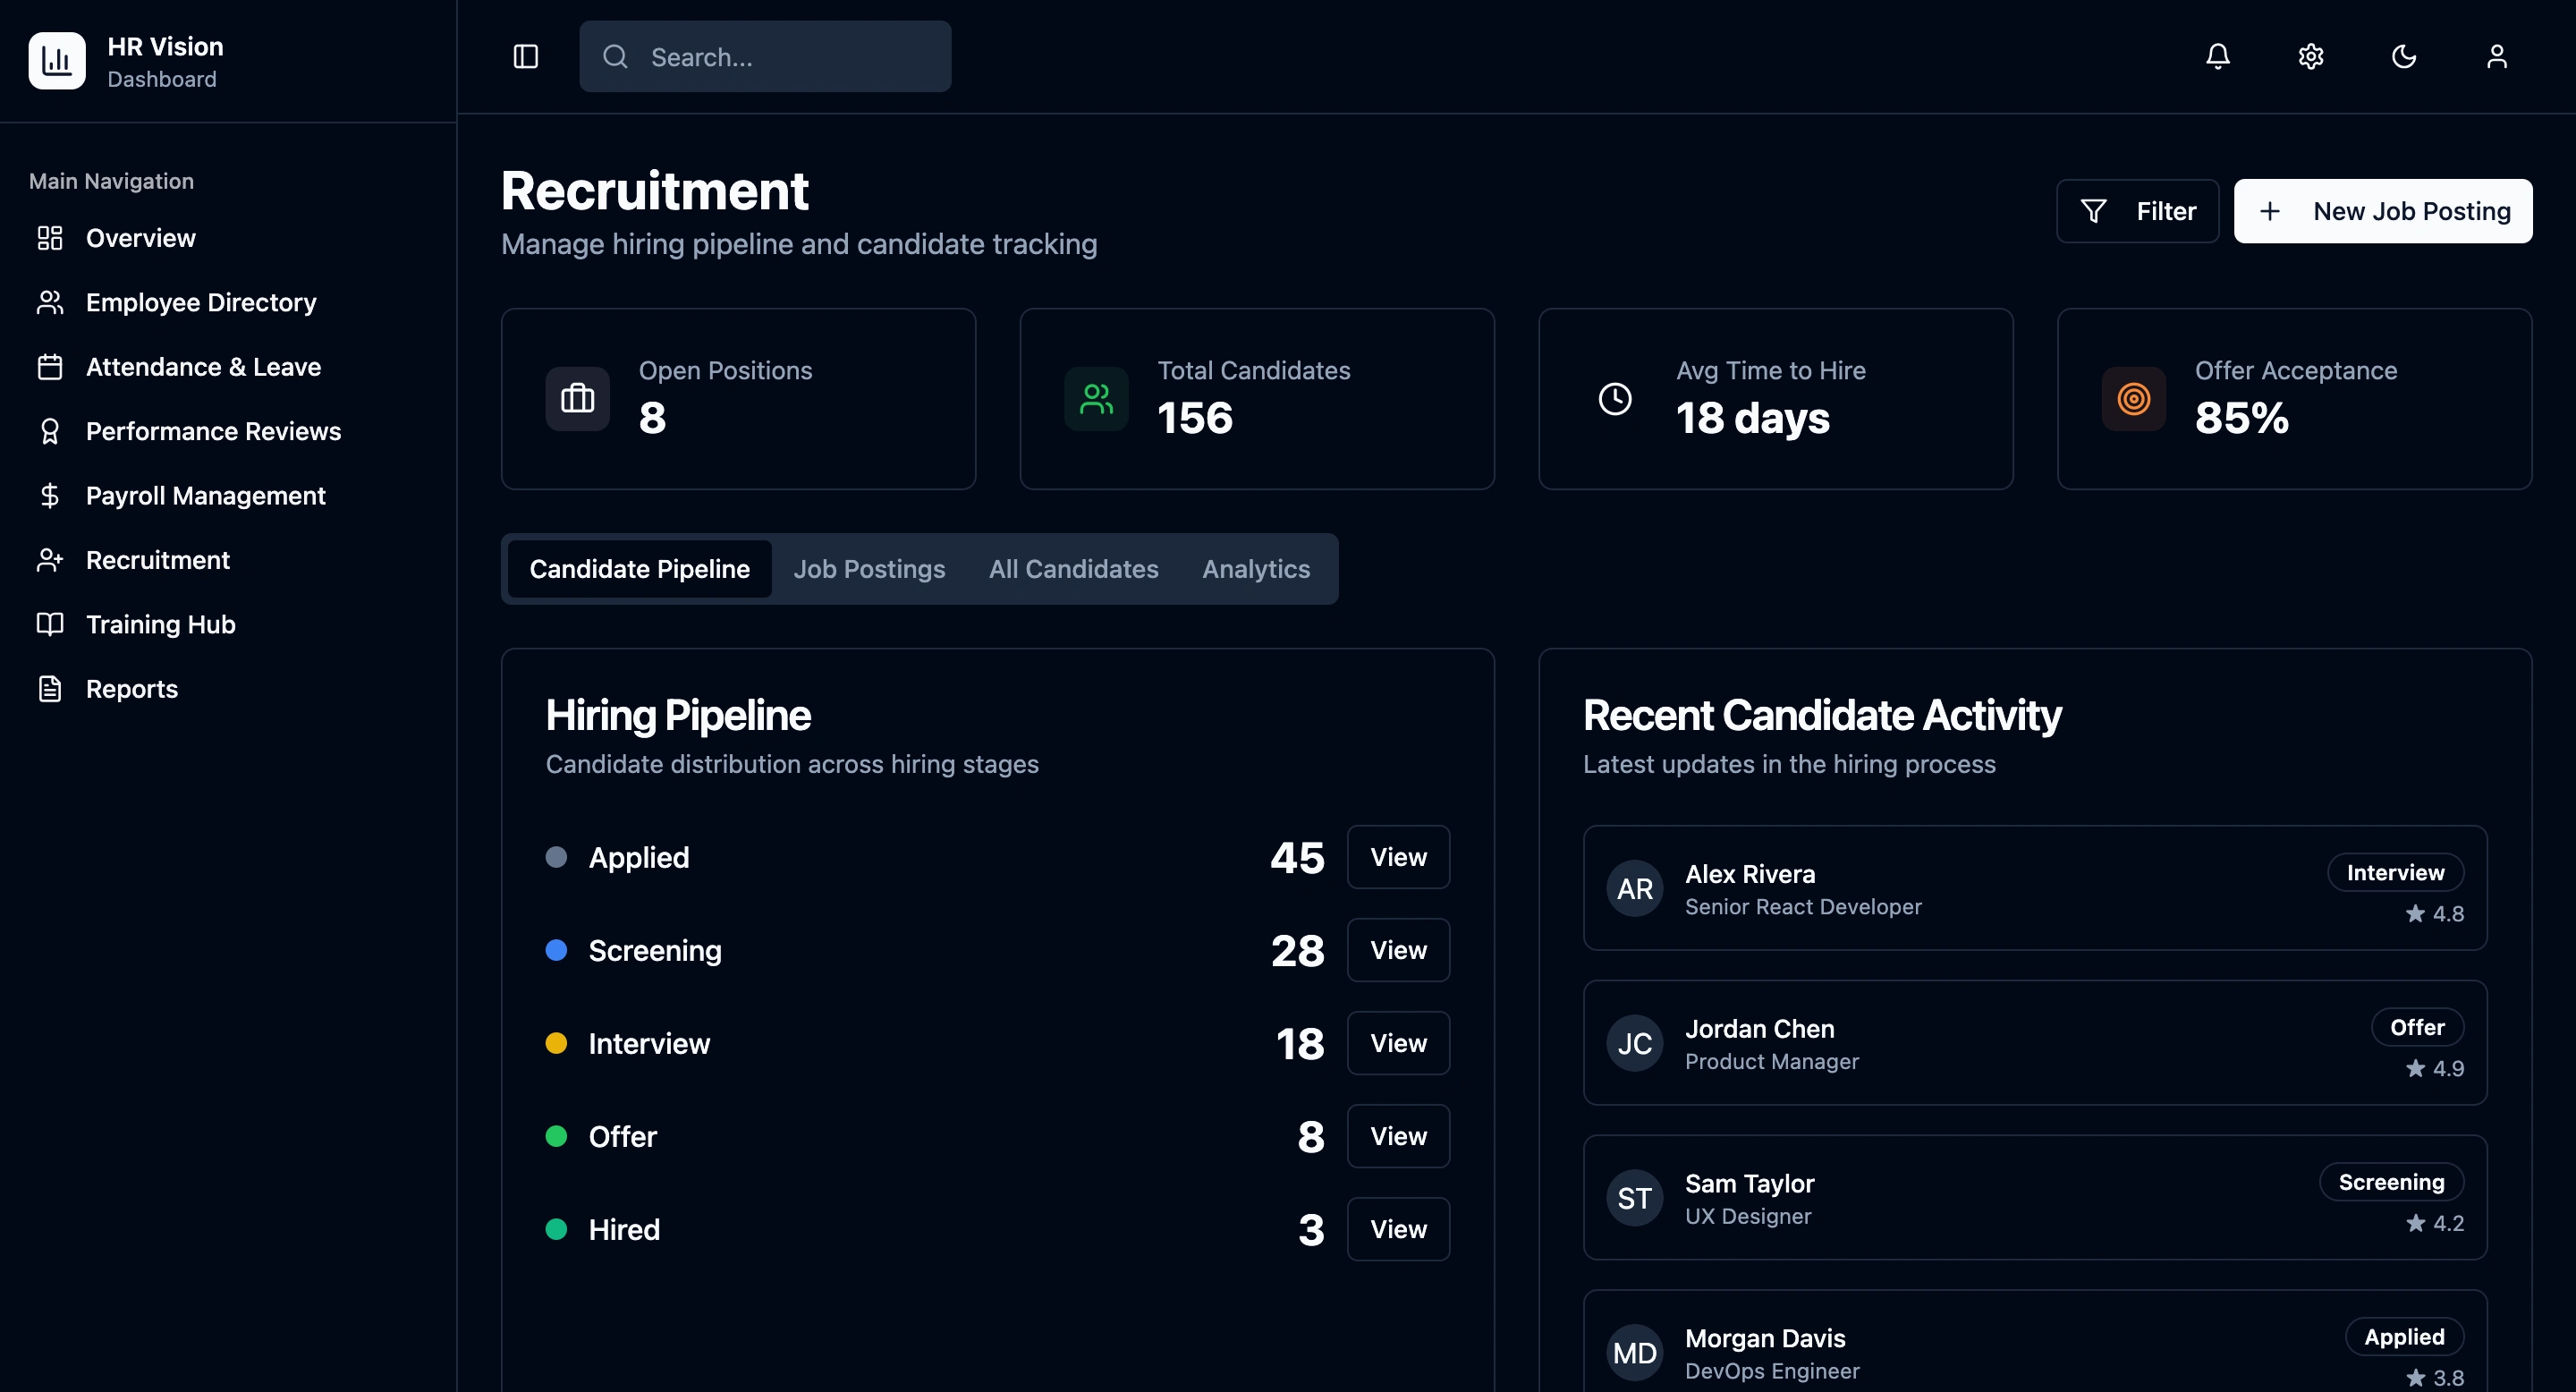
Task: Select the All Candidates tab
Action: pyautogui.click(x=1073, y=569)
